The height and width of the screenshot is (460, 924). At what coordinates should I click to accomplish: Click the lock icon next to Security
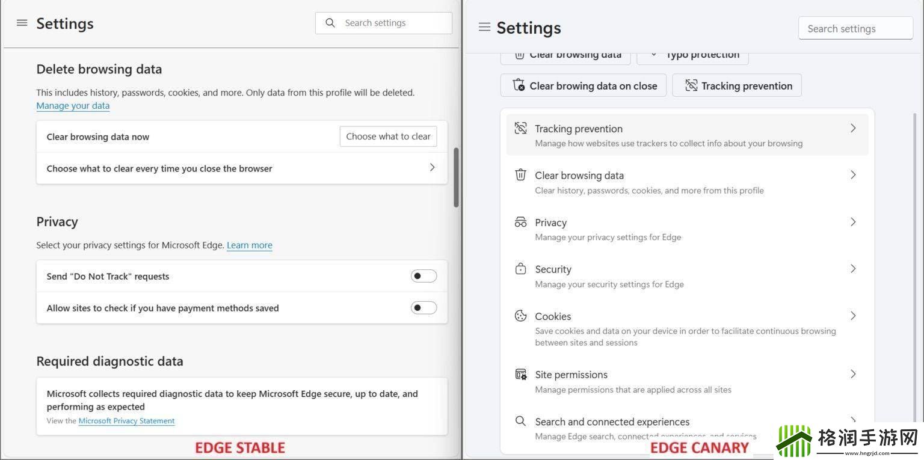coord(520,269)
